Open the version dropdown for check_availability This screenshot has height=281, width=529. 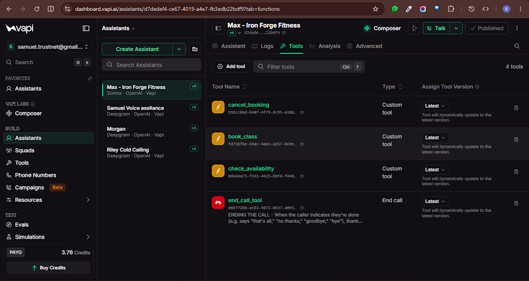pyautogui.click(x=435, y=170)
